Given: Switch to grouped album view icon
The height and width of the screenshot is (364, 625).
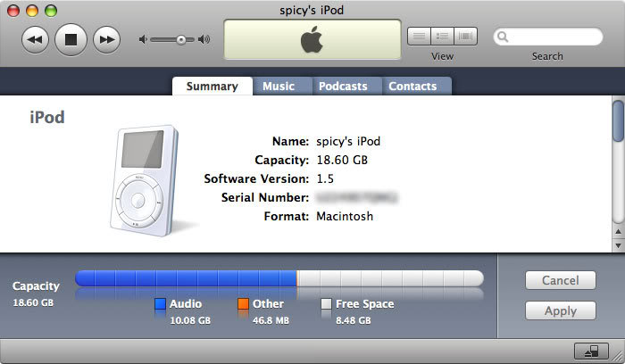Looking at the screenshot, I should (442, 37).
